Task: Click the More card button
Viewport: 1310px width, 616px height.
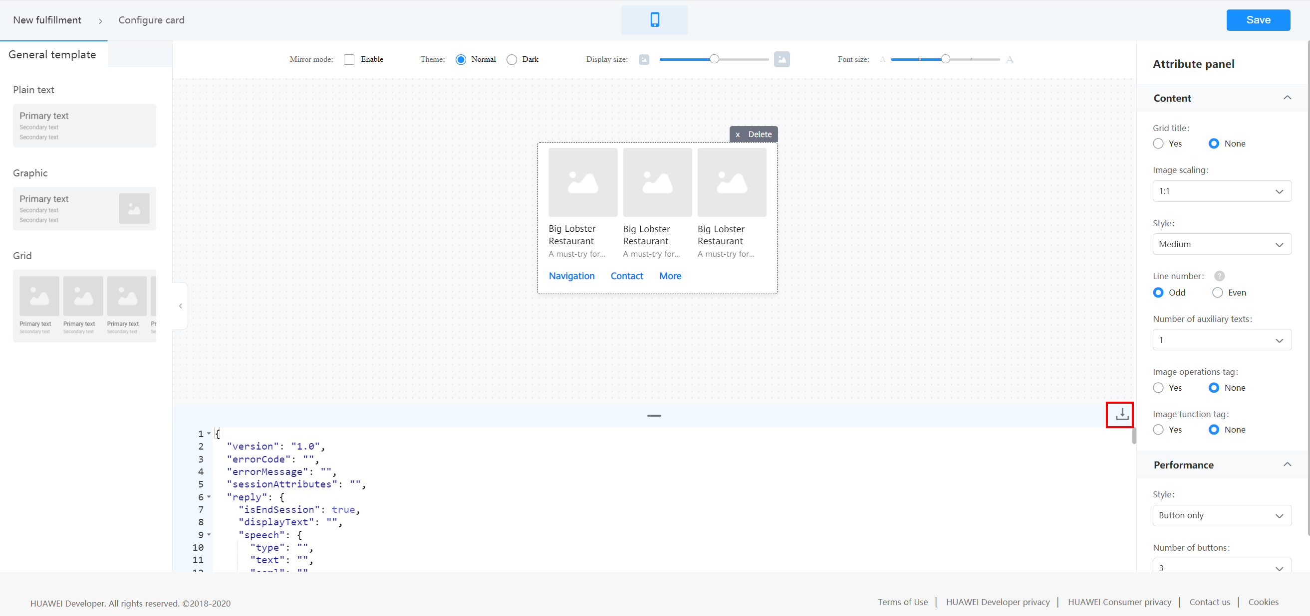Action: [x=670, y=276]
